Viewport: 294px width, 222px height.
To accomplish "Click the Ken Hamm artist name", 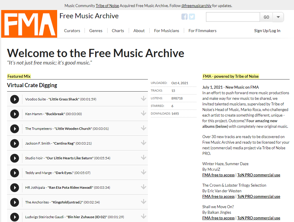I will 34,114.
